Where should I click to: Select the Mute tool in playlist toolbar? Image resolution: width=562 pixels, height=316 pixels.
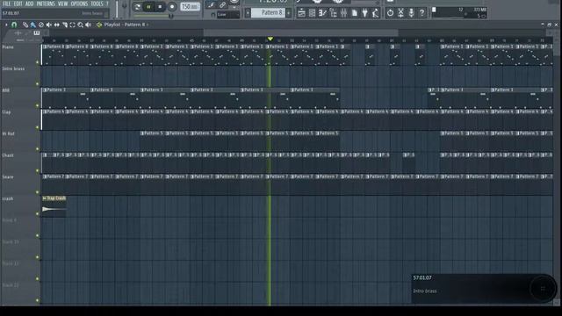pos(49,25)
